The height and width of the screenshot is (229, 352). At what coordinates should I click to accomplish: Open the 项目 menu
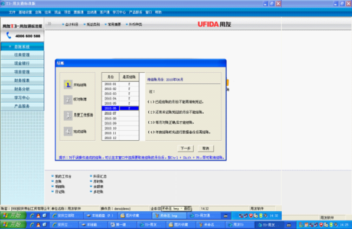[67, 12]
